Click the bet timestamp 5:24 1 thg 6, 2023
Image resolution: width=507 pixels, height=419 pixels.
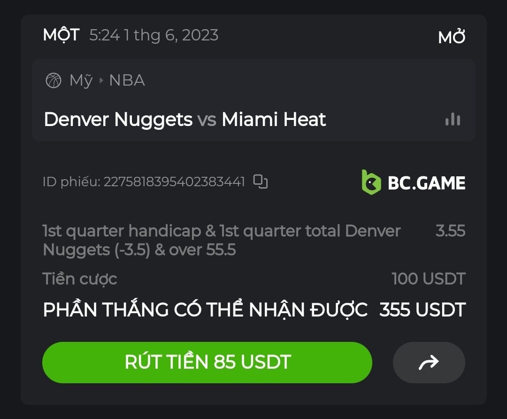pyautogui.click(x=154, y=35)
